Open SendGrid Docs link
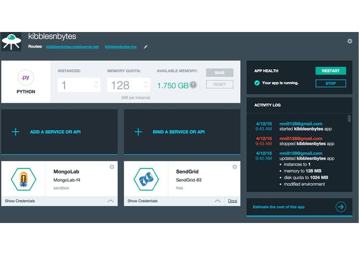The image size is (359, 255). [x=232, y=201]
